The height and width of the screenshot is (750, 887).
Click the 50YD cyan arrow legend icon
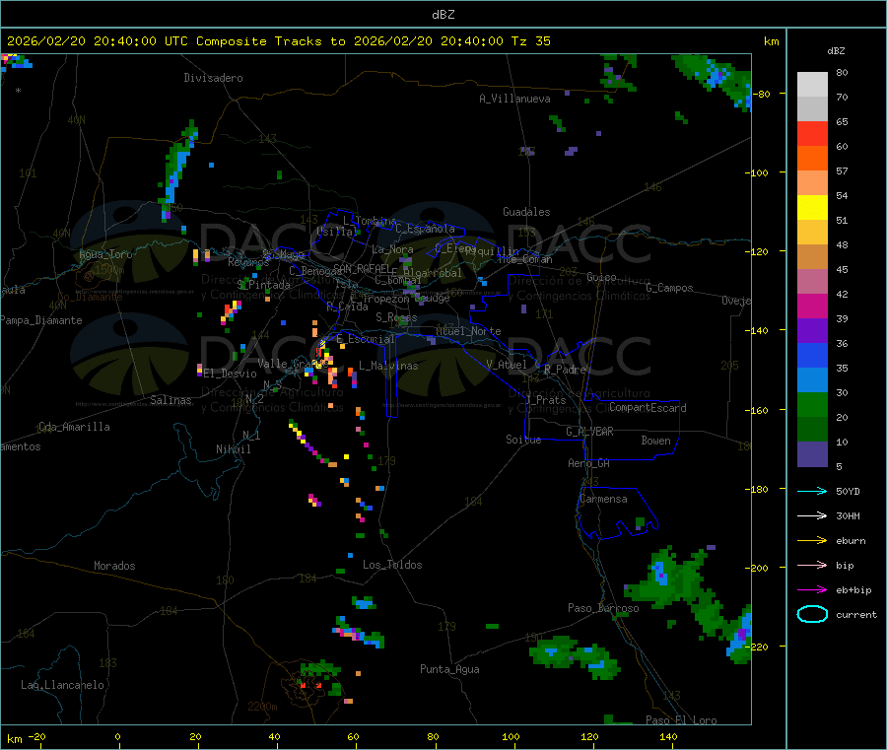pos(812,491)
